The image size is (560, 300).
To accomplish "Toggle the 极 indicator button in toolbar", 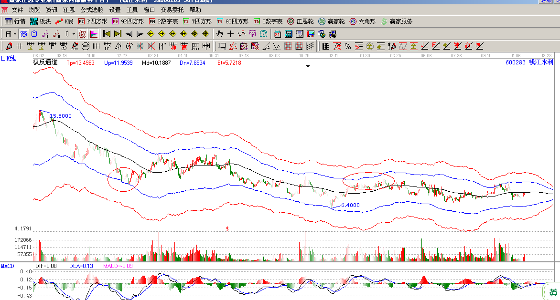I will tap(82, 34).
